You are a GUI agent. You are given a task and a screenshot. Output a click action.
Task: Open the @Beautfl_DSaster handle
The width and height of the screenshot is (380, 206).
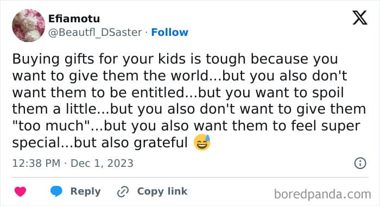95,32
